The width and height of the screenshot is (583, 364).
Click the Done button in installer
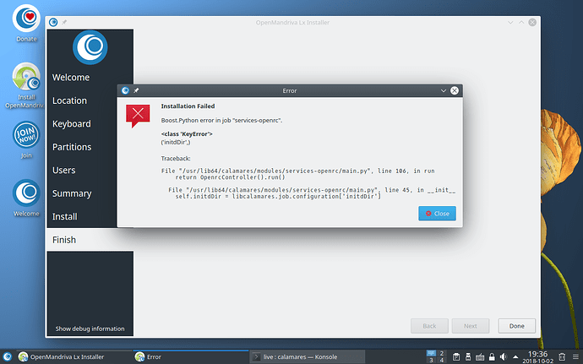pos(517,326)
